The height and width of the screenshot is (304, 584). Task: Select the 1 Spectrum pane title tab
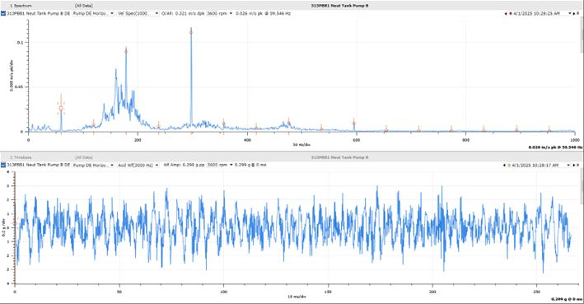coord(21,6)
